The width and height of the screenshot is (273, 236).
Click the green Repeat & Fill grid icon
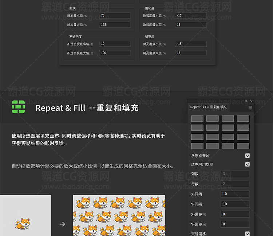click(18, 107)
